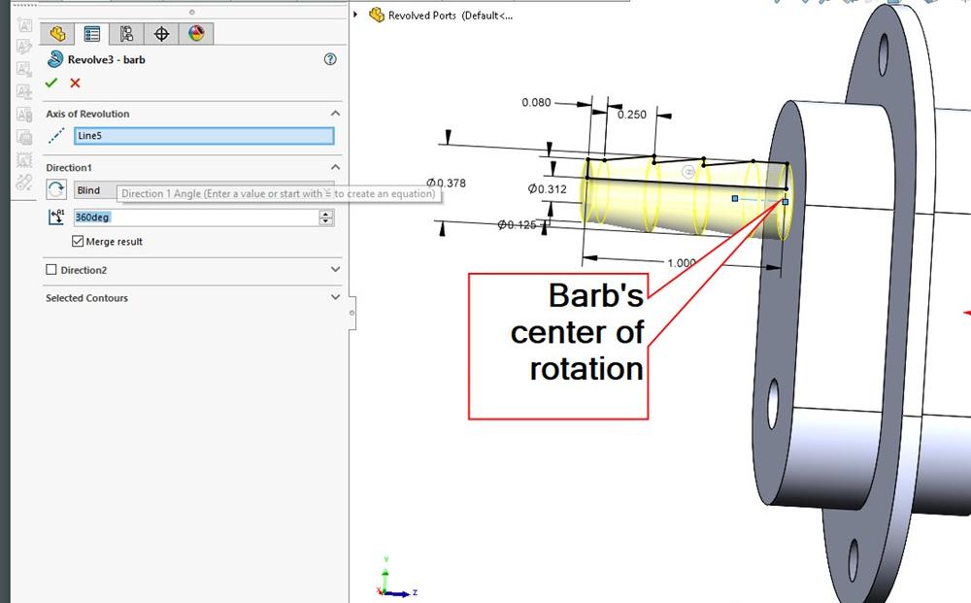Open the Blind revolve type dropdown
The width and height of the screenshot is (971, 603).
(x=95, y=190)
